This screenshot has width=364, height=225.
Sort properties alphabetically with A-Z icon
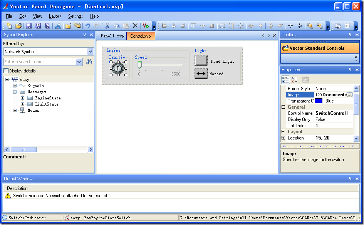point(294,80)
